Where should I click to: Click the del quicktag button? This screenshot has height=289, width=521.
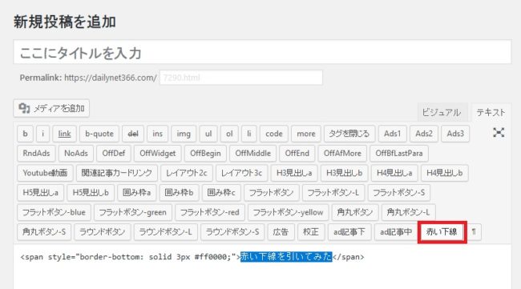click(133, 134)
